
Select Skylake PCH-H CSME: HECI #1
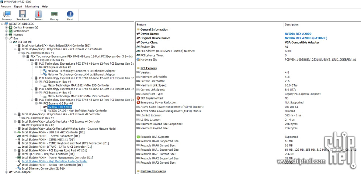tap(48, 140)
